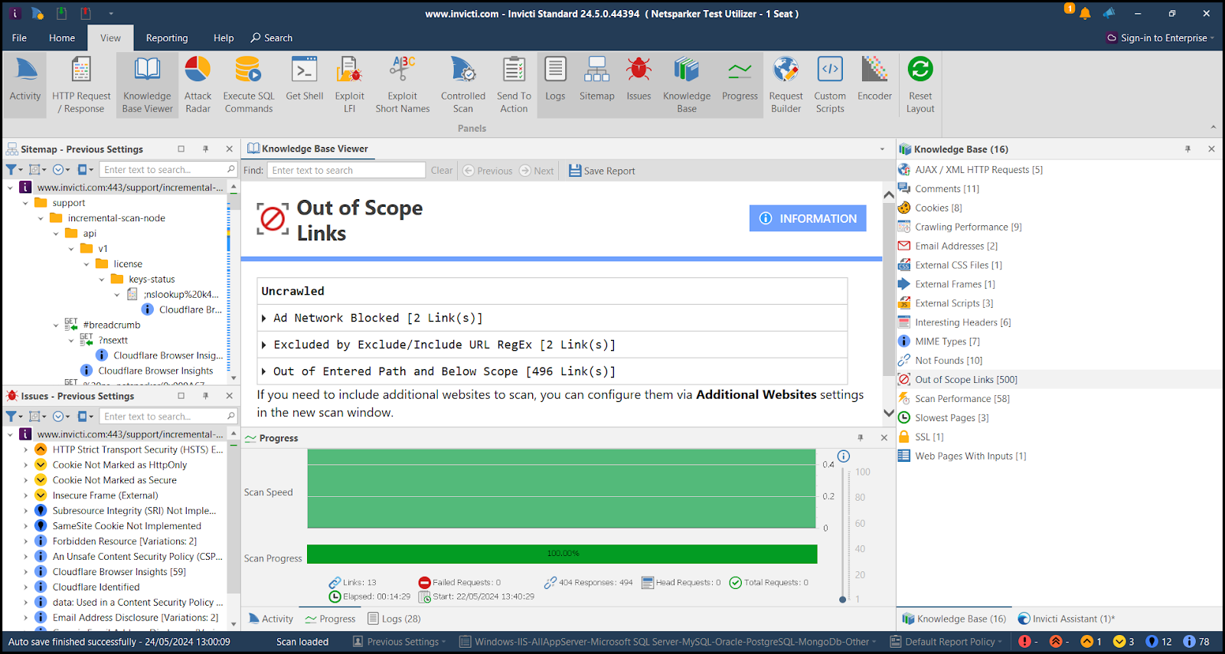
Task: Expand HTTP Strict Transport Security issue
Action: coord(25,450)
